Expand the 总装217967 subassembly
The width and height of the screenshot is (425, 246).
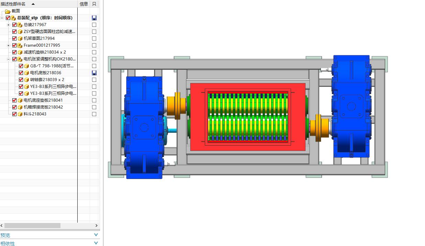(9, 25)
